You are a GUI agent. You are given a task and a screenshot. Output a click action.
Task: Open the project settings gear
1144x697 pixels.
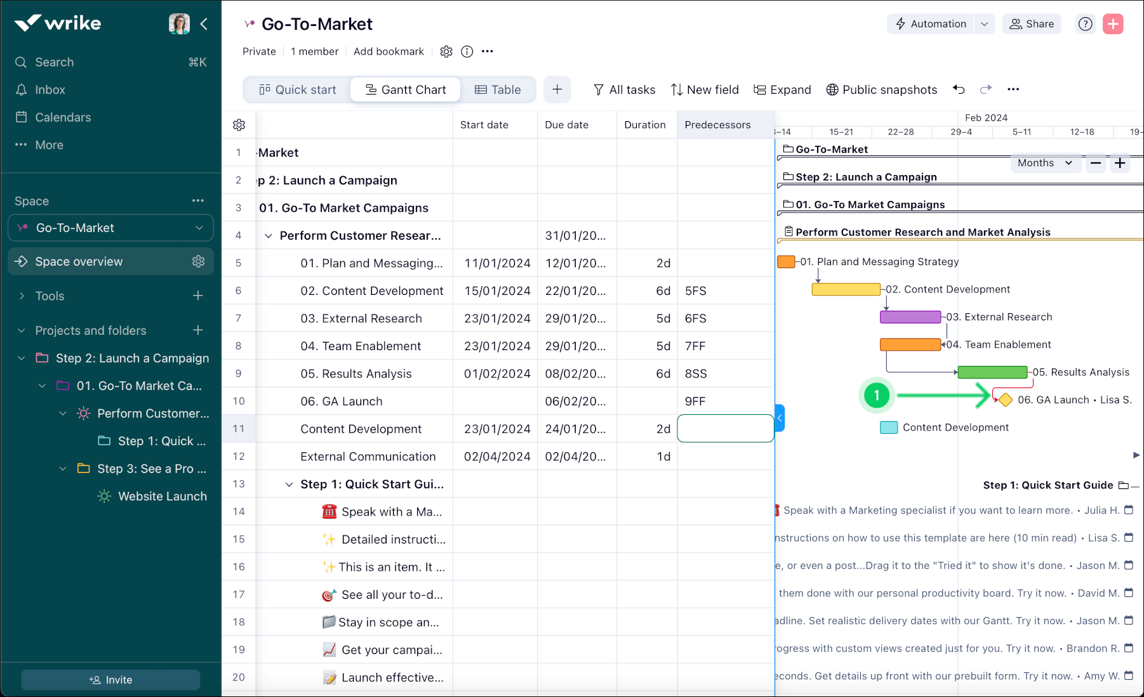coord(446,51)
